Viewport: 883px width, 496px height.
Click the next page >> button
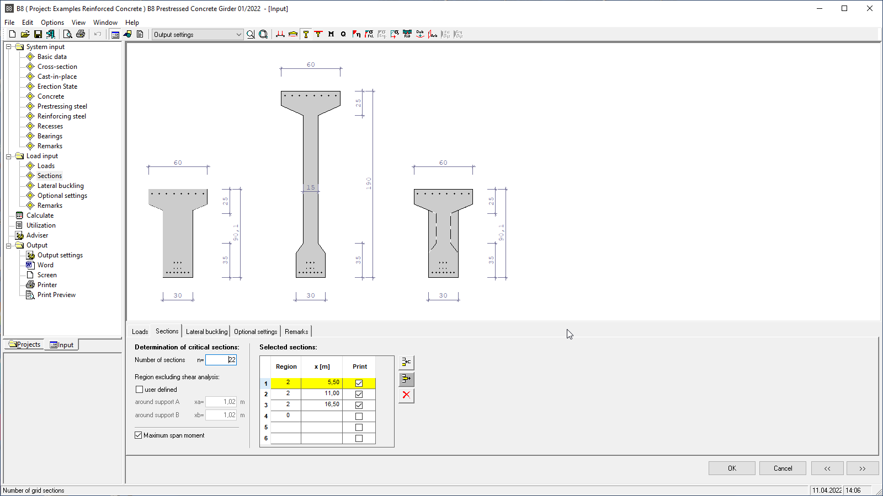(863, 468)
